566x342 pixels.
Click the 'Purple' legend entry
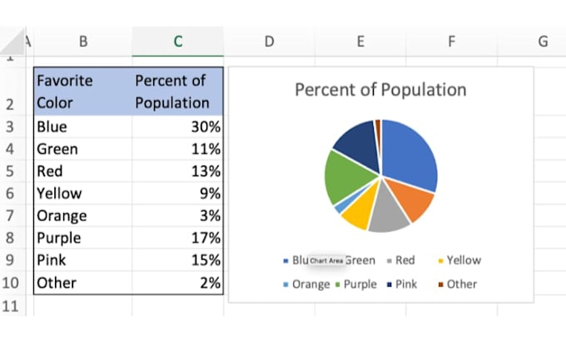tap(356, 285)
